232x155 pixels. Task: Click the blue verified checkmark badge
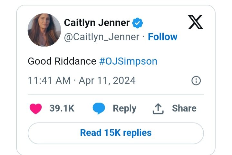pyautogui.click(x=138, y=23)
